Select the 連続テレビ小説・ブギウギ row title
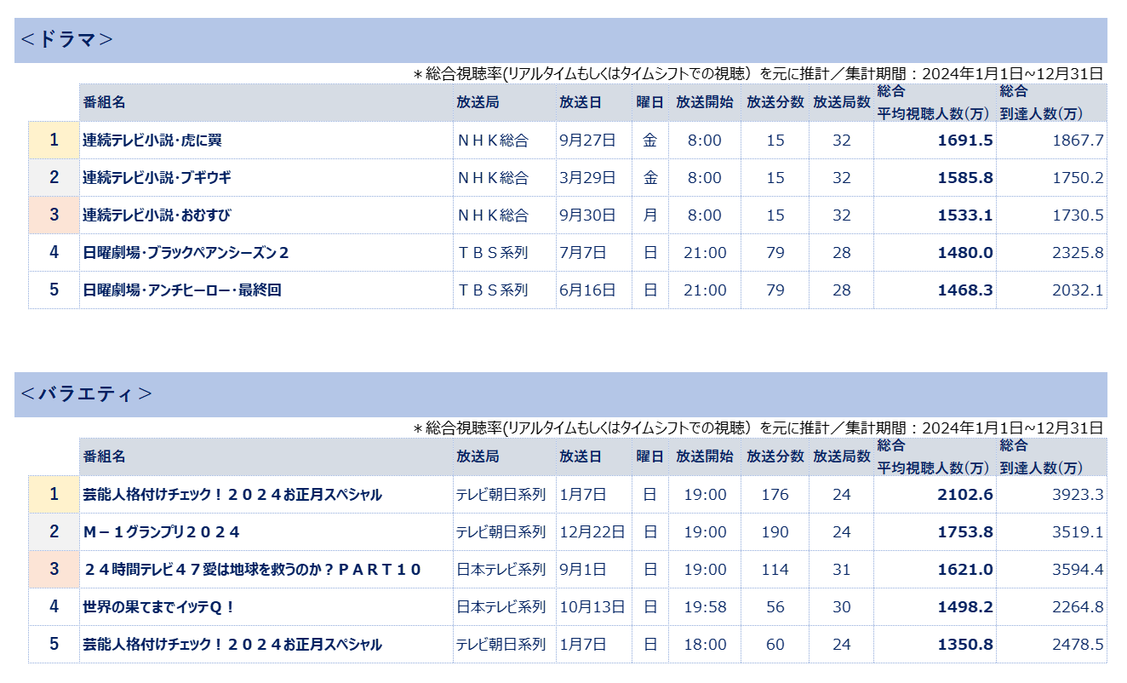 (157, 178)
